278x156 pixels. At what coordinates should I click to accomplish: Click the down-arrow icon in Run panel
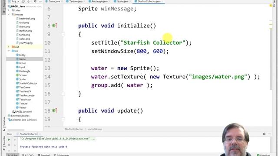point(15,145)
